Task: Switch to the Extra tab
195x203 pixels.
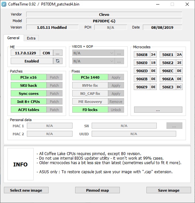Action: click(x=31, y=38)
